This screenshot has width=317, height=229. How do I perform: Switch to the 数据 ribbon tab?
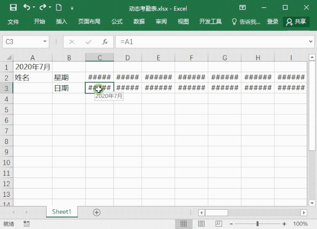click(x=139, y=21)
